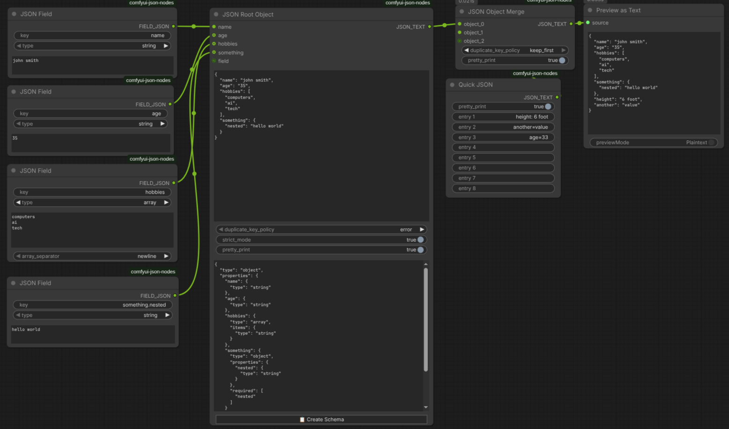
Task: Click the FIELD_JSON output port of the 'hobbies' field
Action: [x=174, y=183]
